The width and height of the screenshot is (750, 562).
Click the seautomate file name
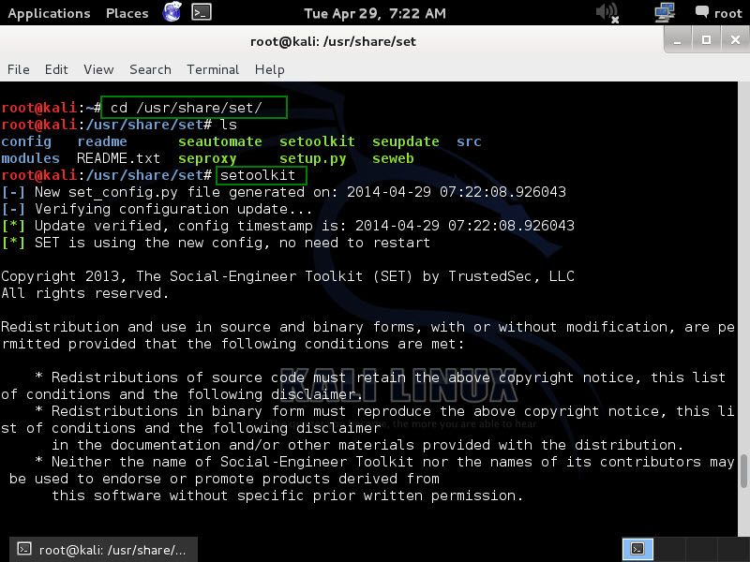(x=220, y=141)
